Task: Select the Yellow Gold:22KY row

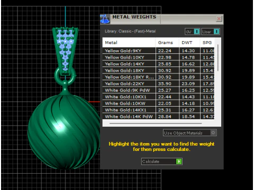Action: [158, 84]
